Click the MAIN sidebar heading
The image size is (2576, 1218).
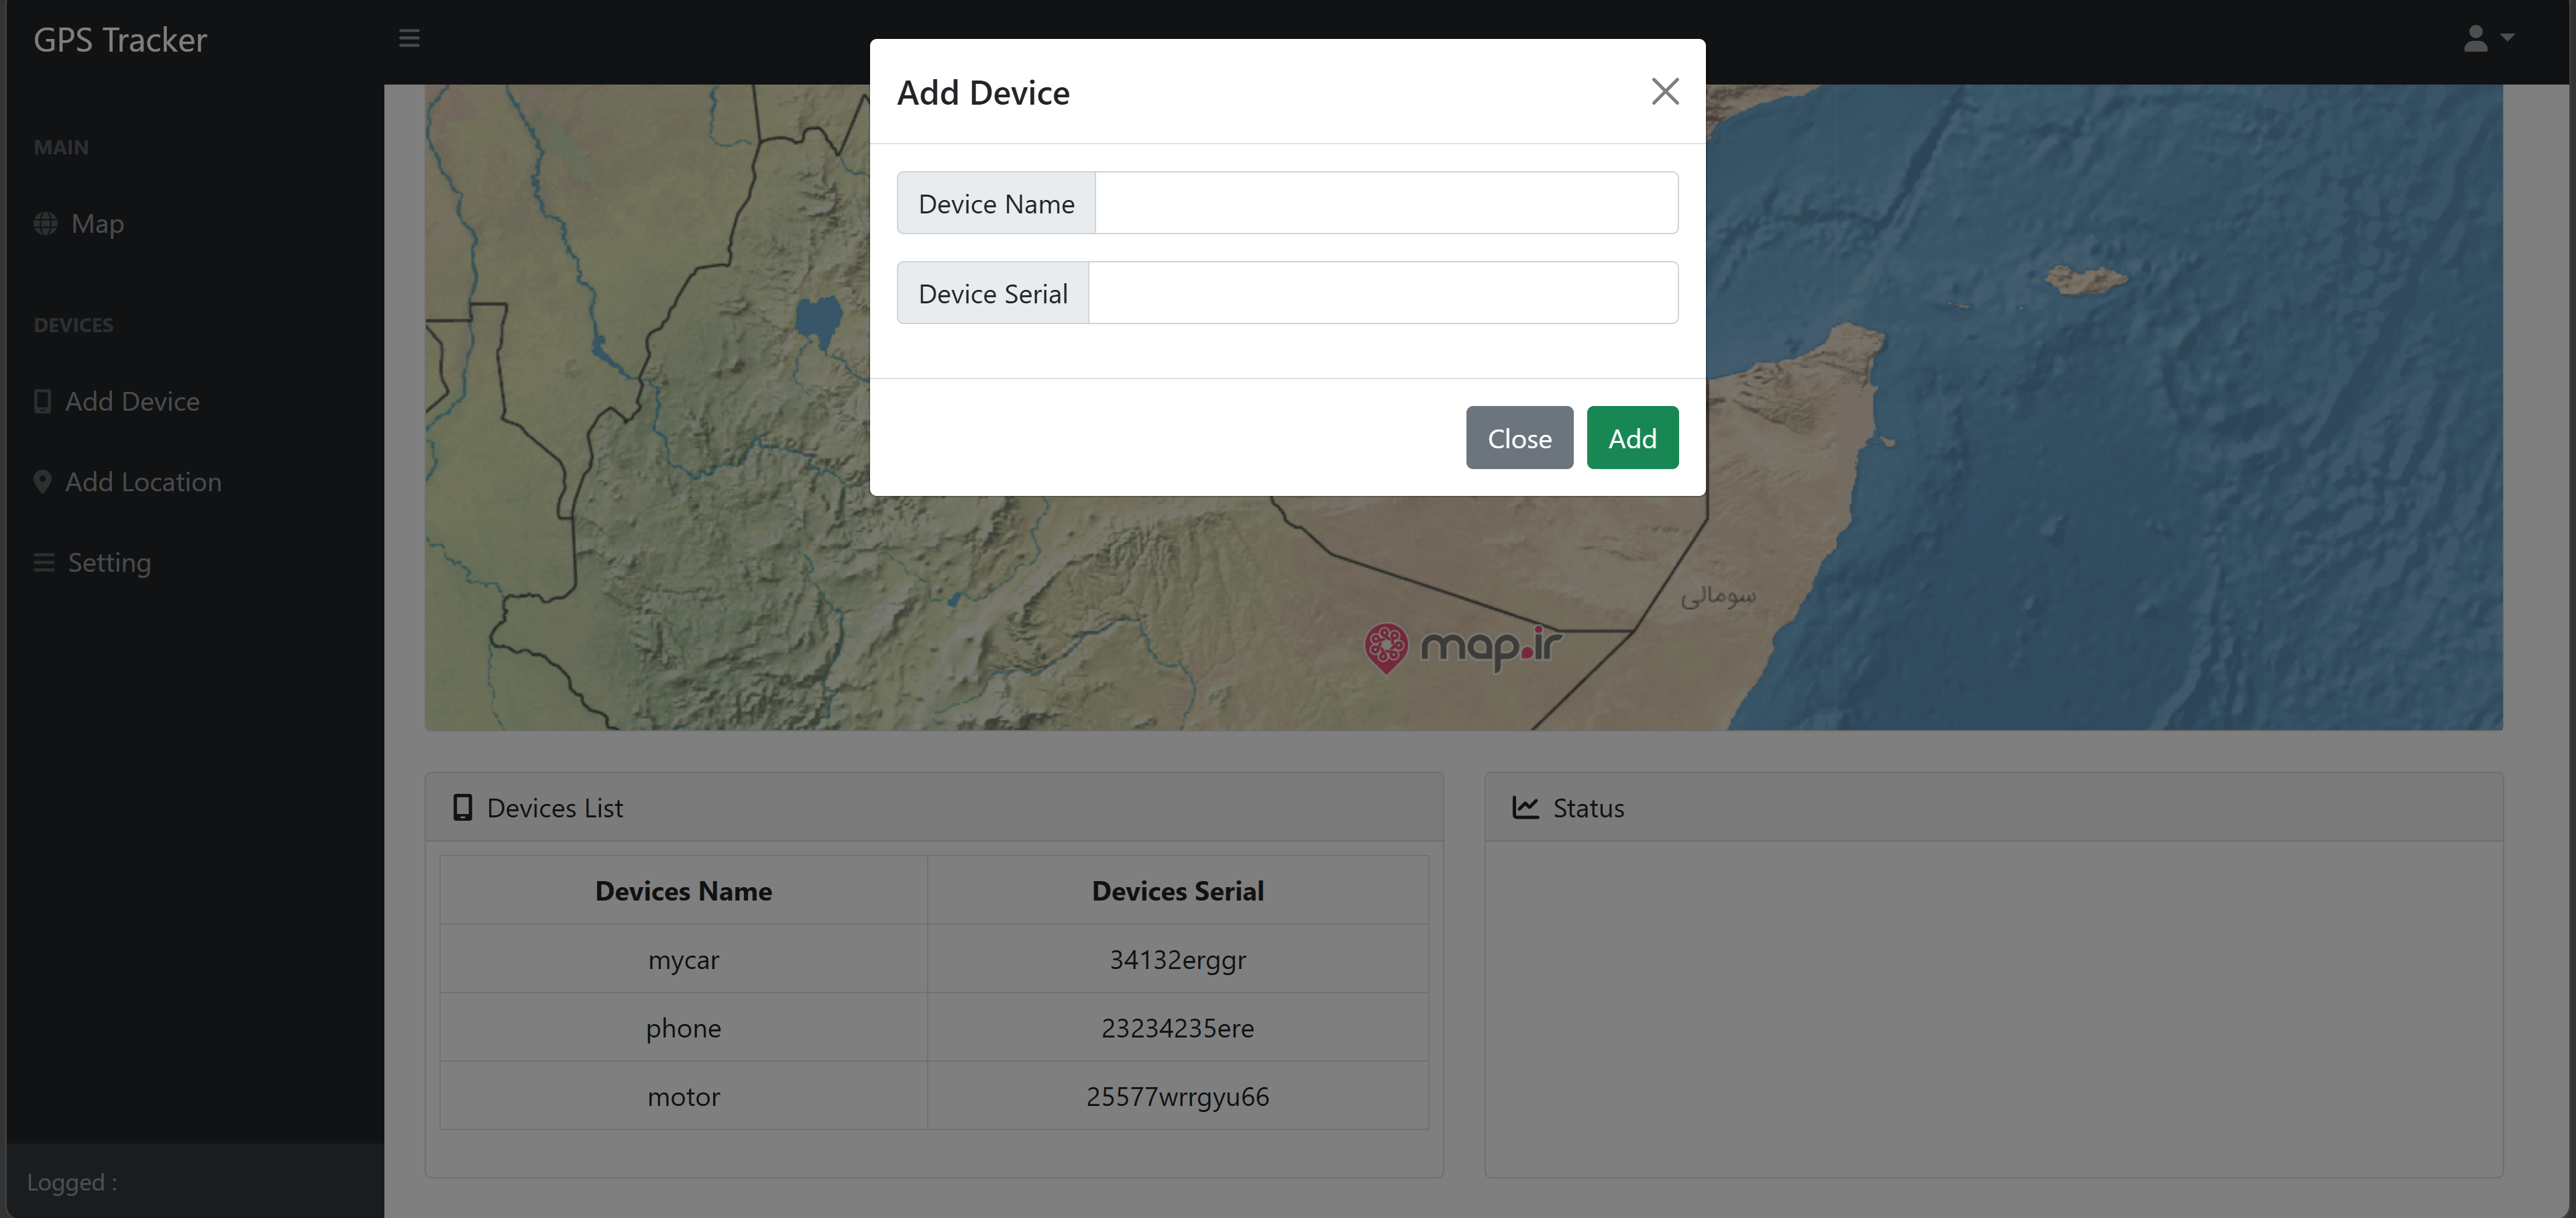61,147
